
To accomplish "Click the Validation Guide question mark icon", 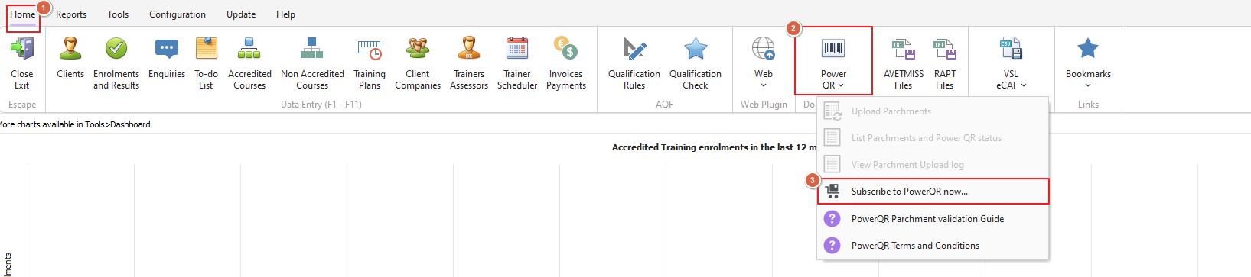I will (x=832, y=219).
